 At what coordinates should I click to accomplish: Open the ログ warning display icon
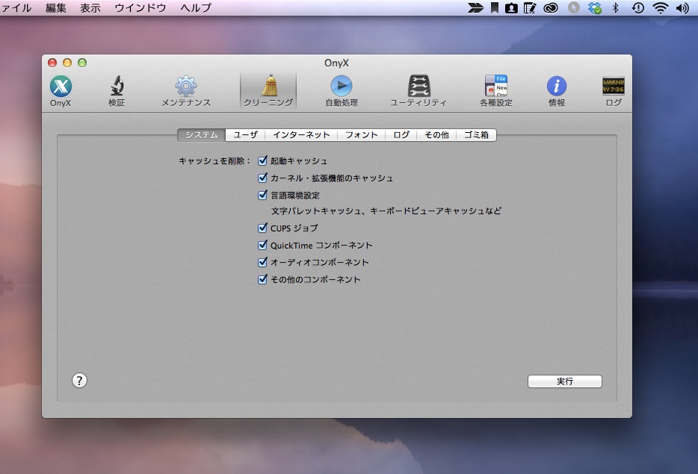pos(614,91)
